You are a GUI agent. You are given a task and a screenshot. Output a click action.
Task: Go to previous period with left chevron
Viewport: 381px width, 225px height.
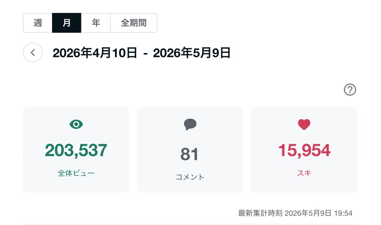pyautogui.click(x=33, y=53)
